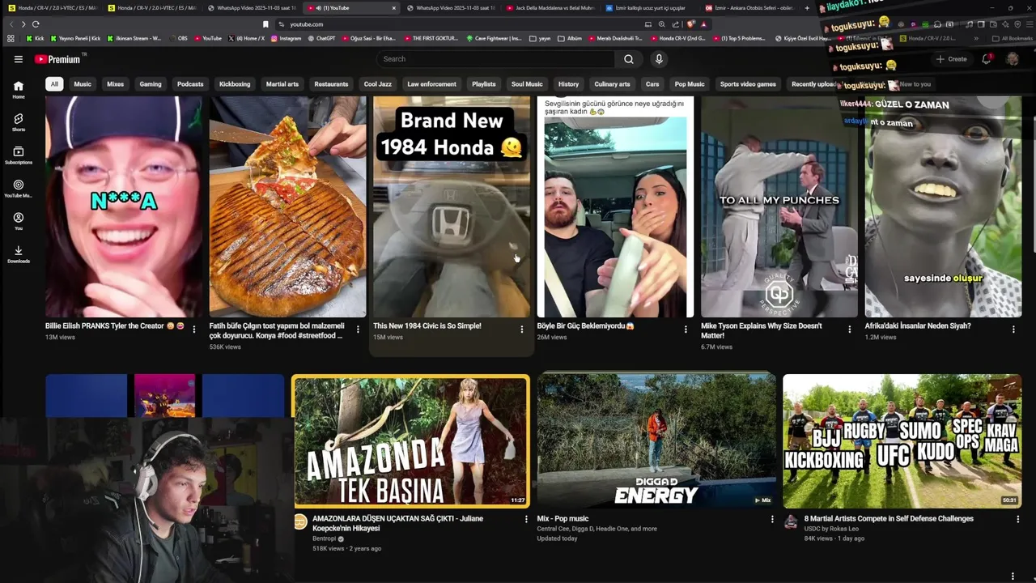Select the Martial arts filter chip
1036x583 pixels.
(282, 84)
